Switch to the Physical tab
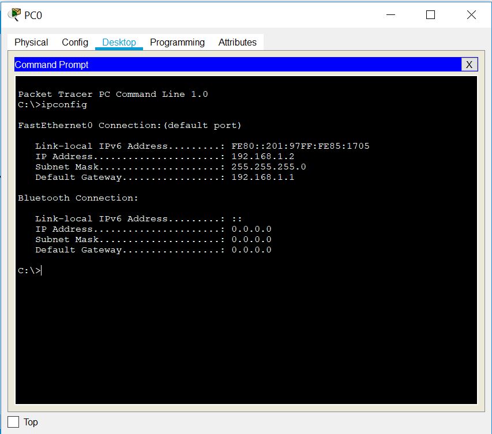Viewport: 492px width, 434px height. tap(31, 42)
